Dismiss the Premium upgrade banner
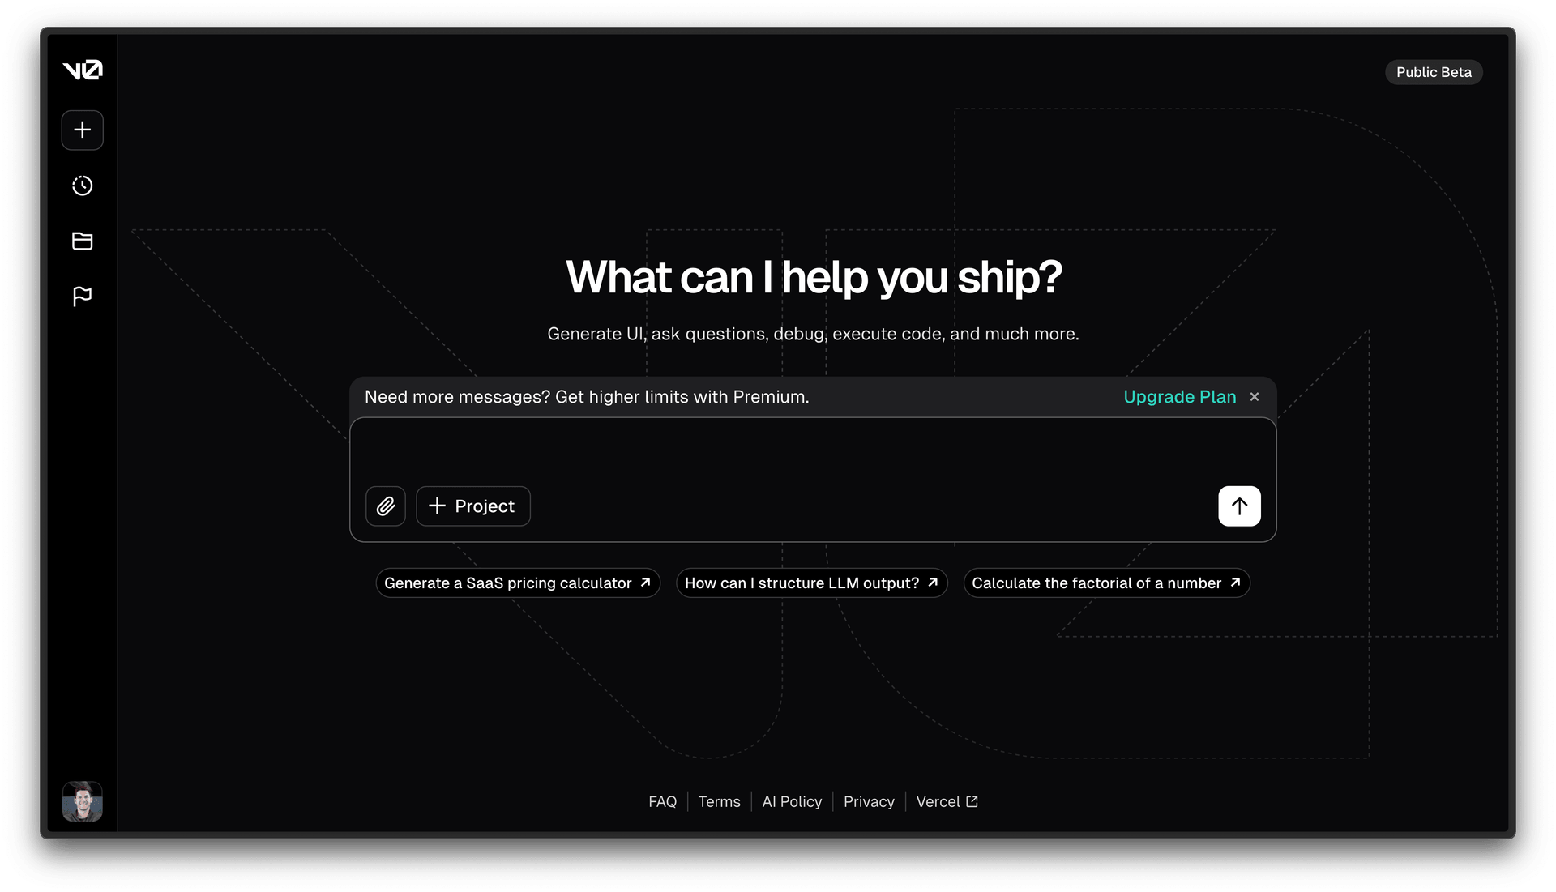The image size is (1556, 892). click(x=1255, y=397)
